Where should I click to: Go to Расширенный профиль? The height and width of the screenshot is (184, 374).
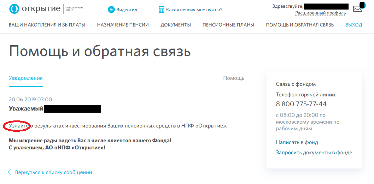[x=321, y=13]
